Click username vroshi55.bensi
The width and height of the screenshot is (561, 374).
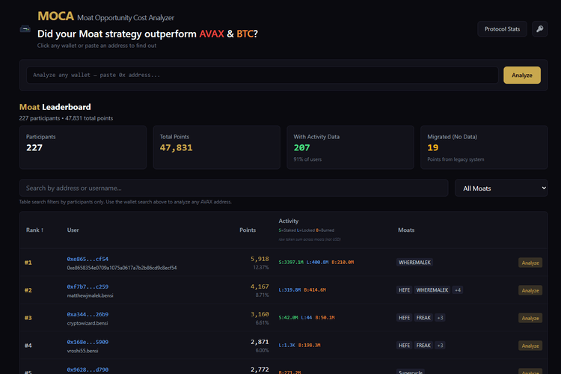click(x=82, y=351)
